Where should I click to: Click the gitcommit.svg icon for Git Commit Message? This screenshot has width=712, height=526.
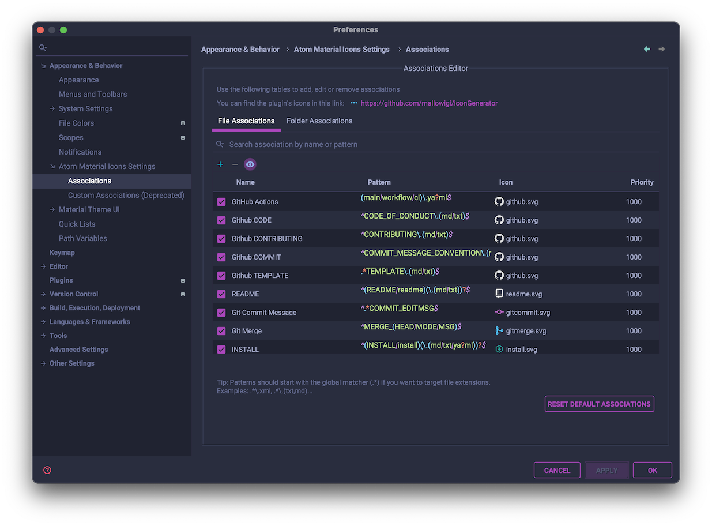click(x=499, y=312)
